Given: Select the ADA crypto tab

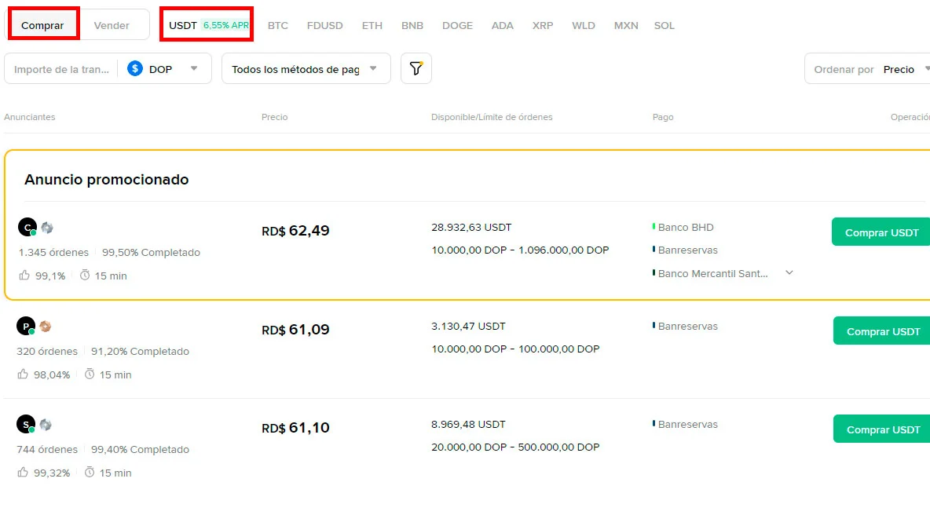Looking at the screenshot, I should [x=503, y=25].
